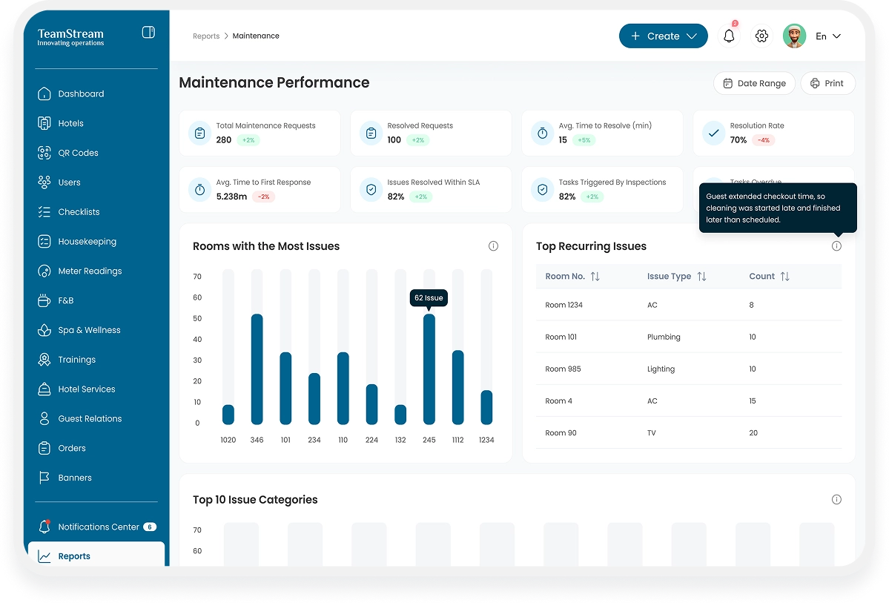Click the Print button
The height and width of the screenshot is (603, 889).
coord(827,84)
